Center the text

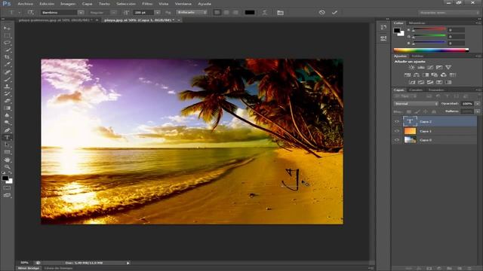[x=226, y=13]
